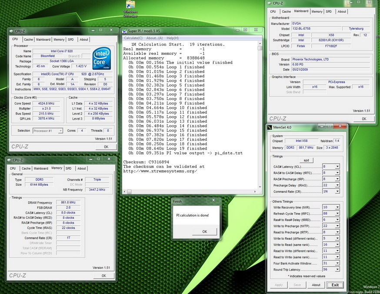This screenshot has height=294, width=380.
Task: Click the MemSet 4.0 title bar icon
Action: pyautogui.click(x=270, y=127)
